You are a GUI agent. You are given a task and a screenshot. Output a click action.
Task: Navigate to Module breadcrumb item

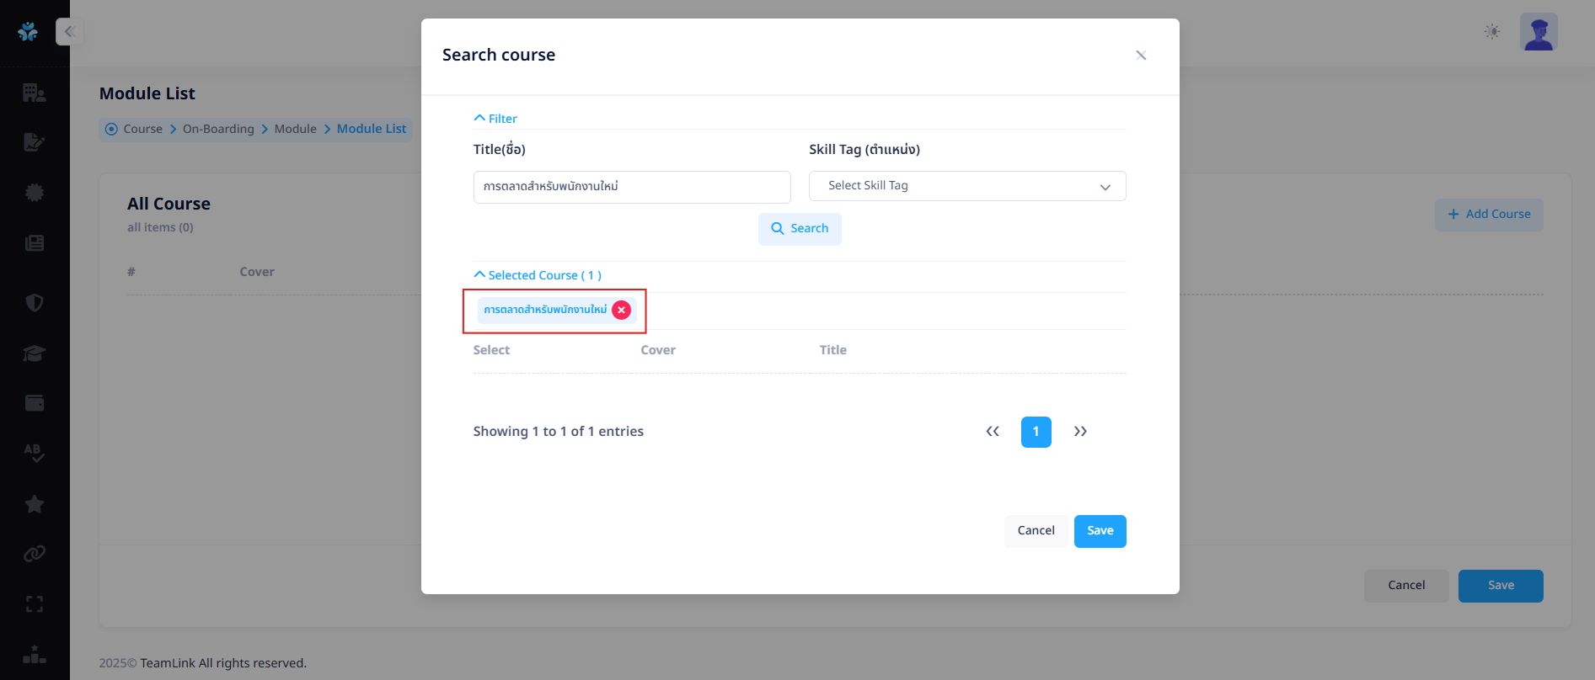click(x=295, y=129)
